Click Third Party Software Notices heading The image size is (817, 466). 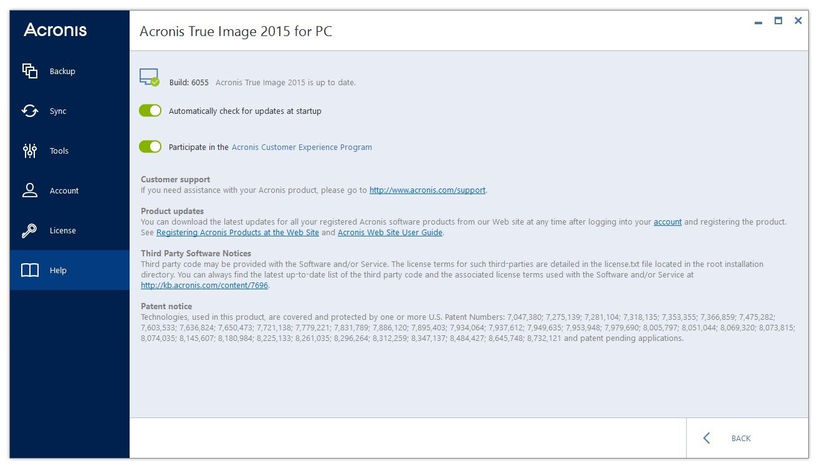196,254
